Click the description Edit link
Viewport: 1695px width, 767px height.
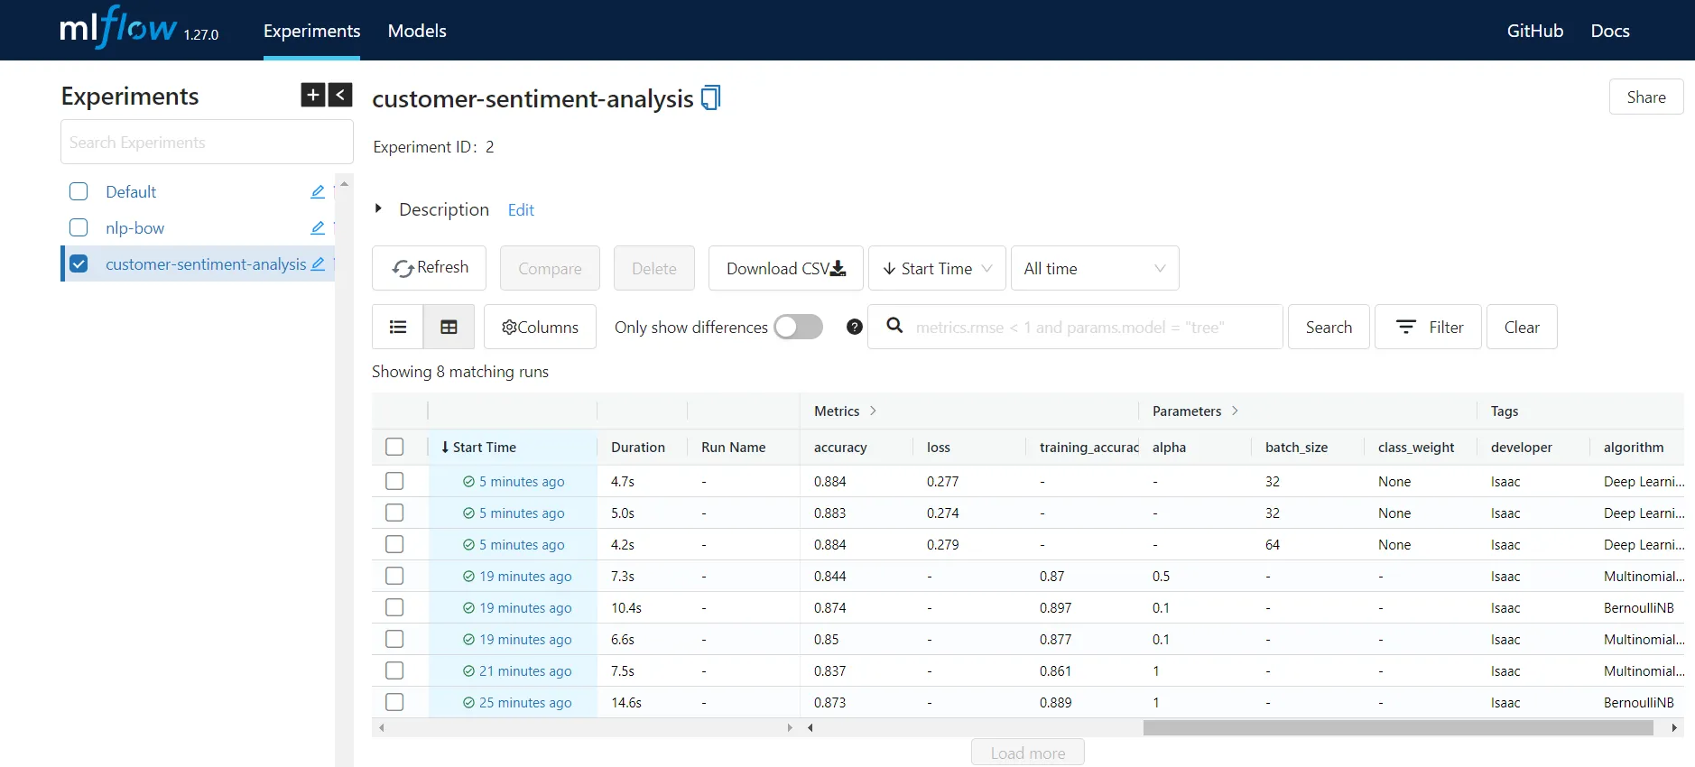point(521,209)
